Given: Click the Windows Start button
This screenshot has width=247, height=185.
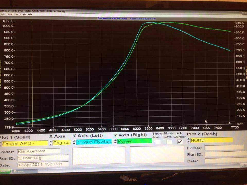Looking at the screenshot, I should [x=5, y=171].
